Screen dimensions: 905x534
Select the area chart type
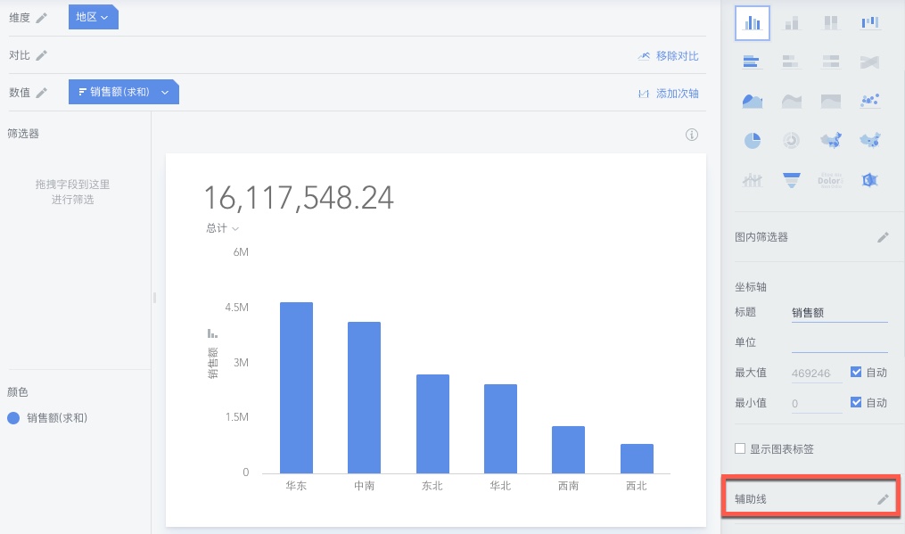pyautogui.click(x=752, y=101)
